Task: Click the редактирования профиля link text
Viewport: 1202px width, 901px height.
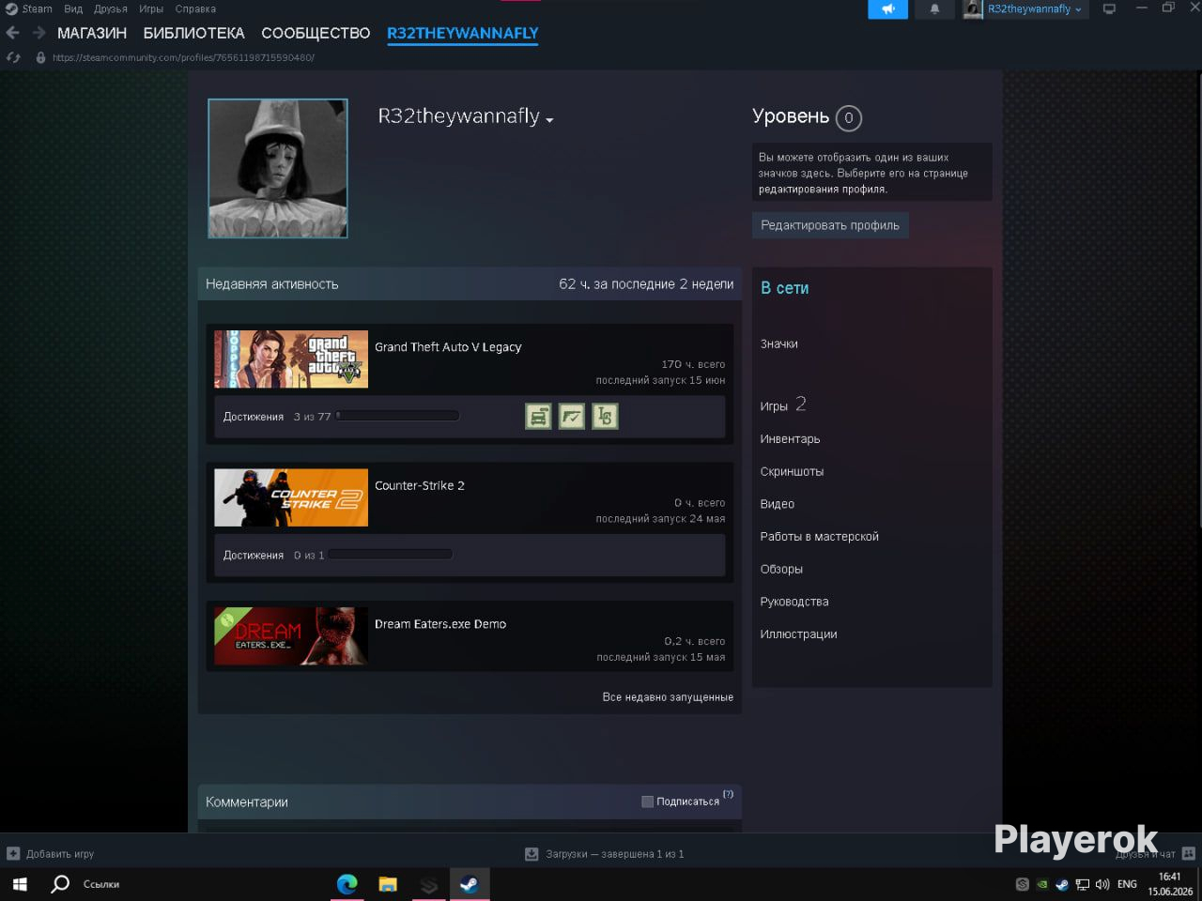Action: (823, 190)
